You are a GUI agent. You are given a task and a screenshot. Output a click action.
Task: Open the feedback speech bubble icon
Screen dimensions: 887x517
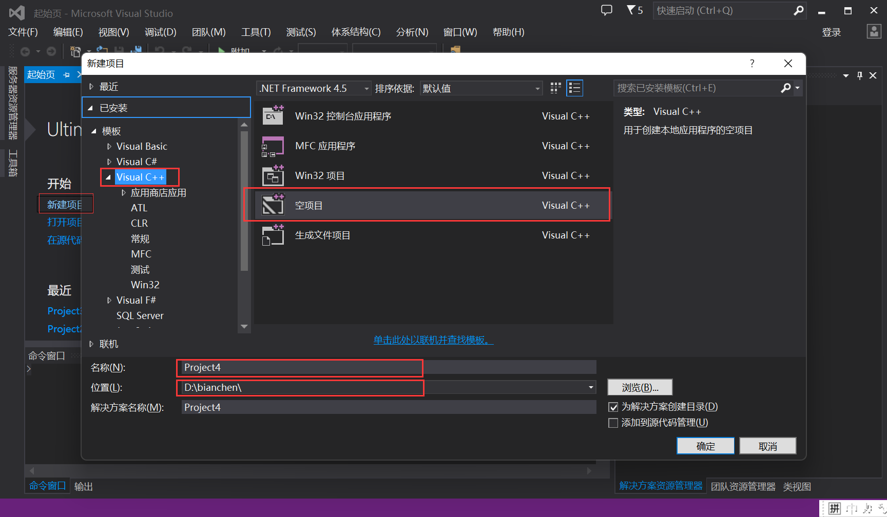607,10
